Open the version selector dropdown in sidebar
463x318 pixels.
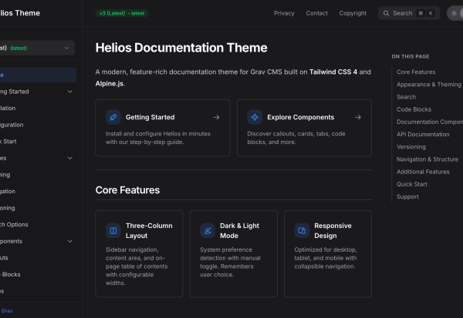[x=36, y=48]
